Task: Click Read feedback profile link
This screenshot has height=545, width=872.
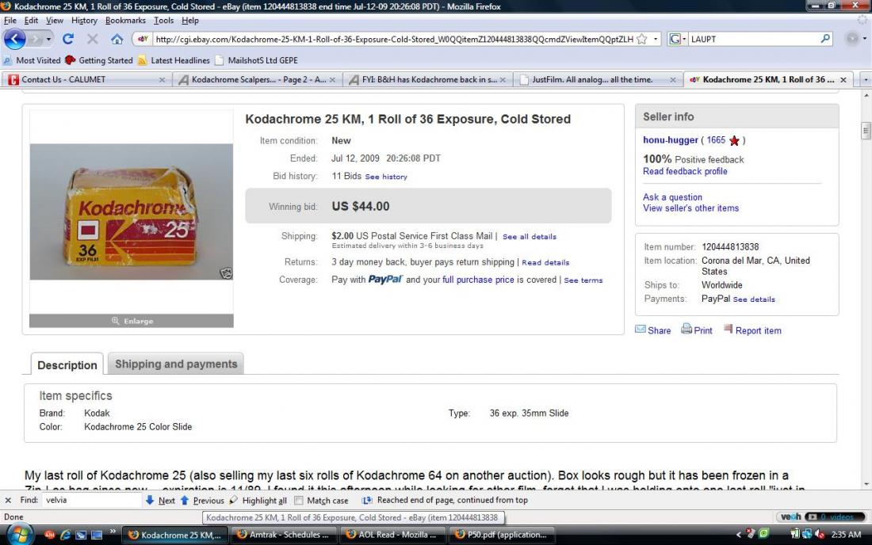Action: coord(685,171)
